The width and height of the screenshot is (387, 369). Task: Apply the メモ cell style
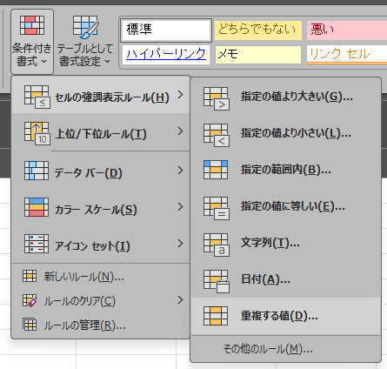click(x=258, y=55)
